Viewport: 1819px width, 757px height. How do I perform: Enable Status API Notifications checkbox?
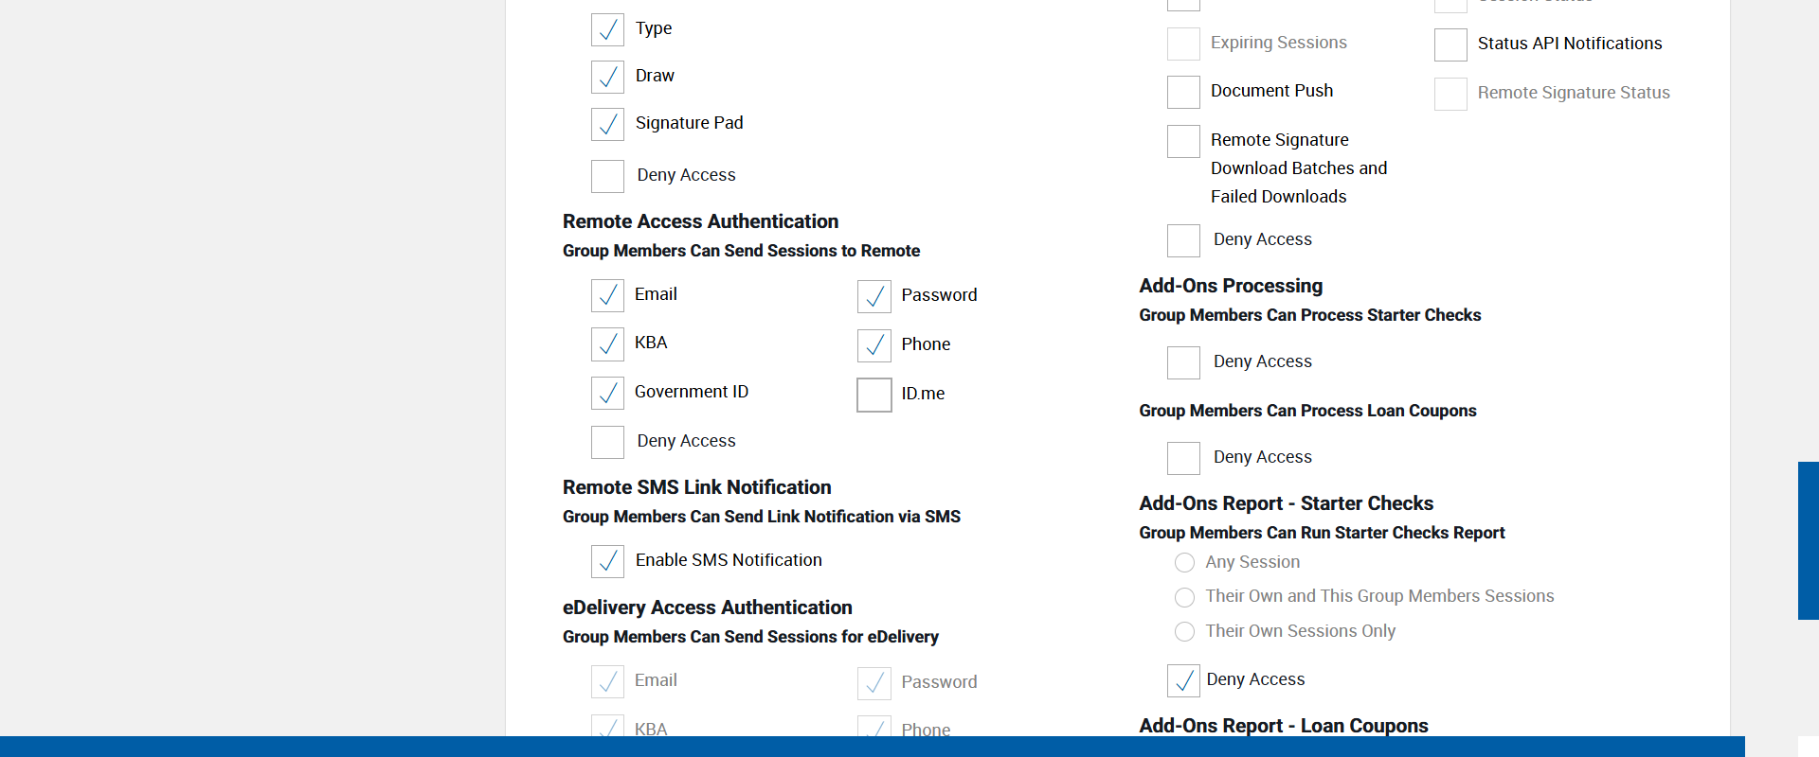pos(1450,44)
